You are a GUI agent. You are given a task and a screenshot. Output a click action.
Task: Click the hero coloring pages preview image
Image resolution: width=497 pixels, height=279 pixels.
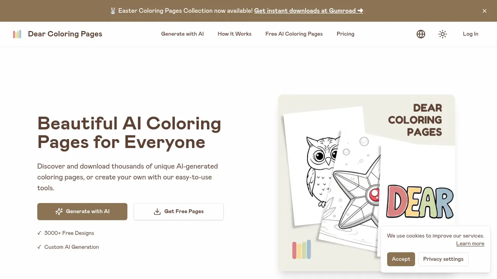367,183
